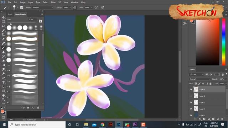Click Quick Mask mode icon
The height and width of the screenshot is (128, 228).
tap(3, 117)
